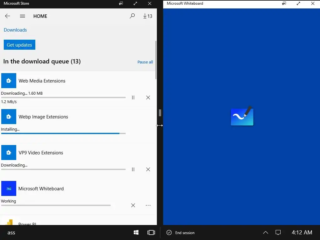Image resolution: width=320 pixels, height=240 pixels.
Task: Click Web Media Extensions progress bar
Action: [x=63, y=97]
